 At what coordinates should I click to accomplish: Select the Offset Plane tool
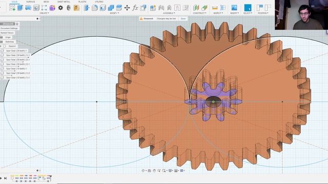click(196, 8)
